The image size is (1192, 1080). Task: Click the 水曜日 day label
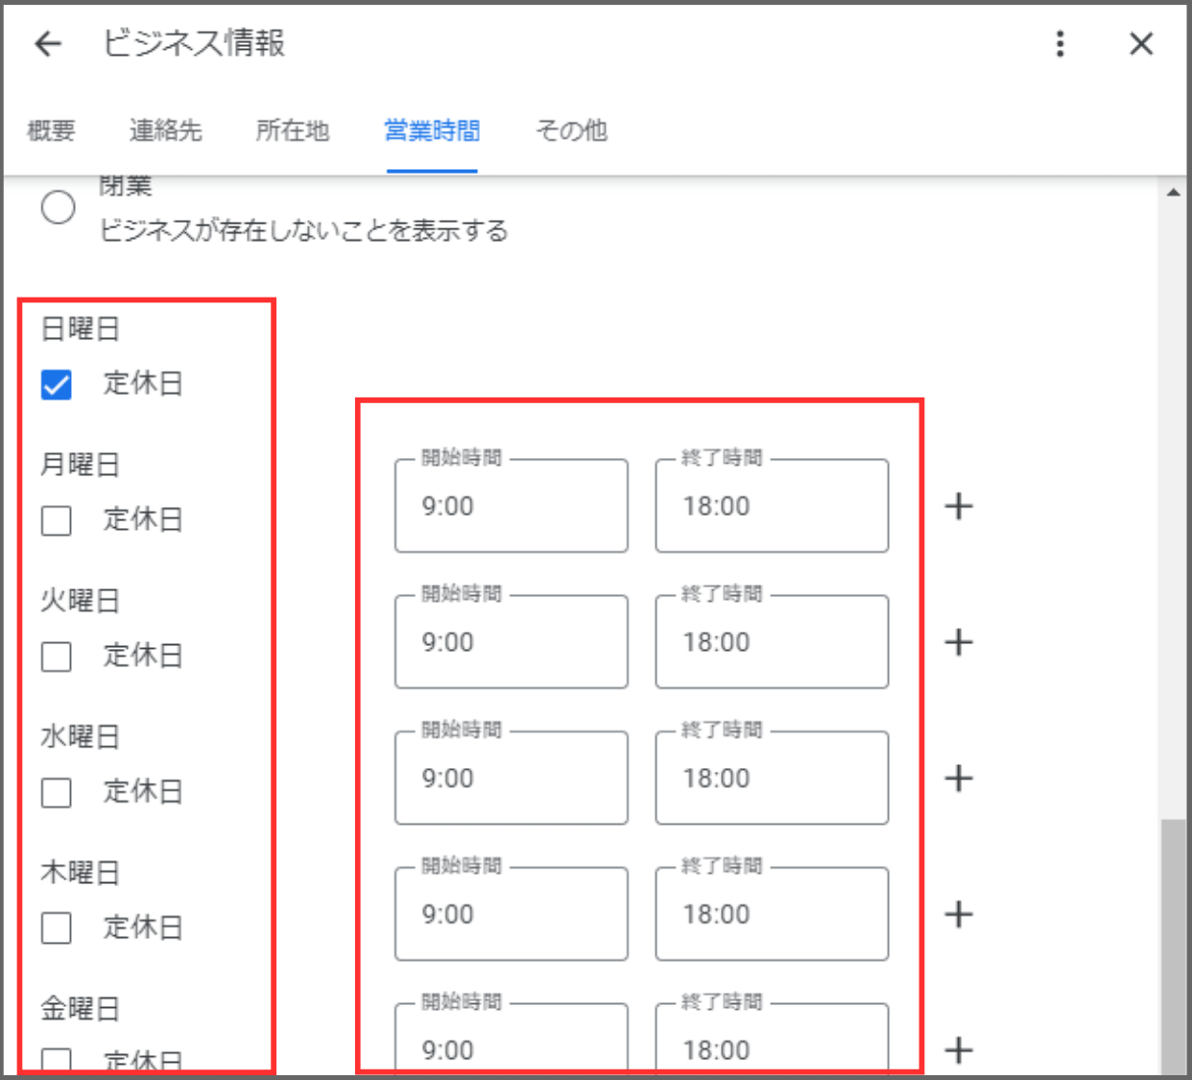click(81, 737)
